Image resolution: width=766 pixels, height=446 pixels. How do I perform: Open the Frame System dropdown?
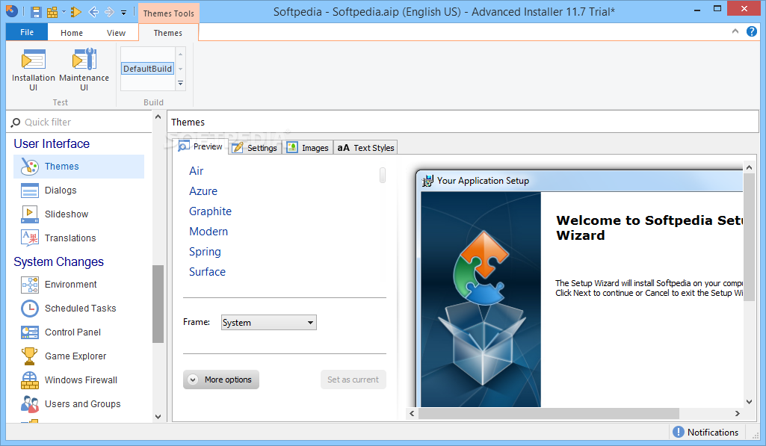tap(269, 323)
